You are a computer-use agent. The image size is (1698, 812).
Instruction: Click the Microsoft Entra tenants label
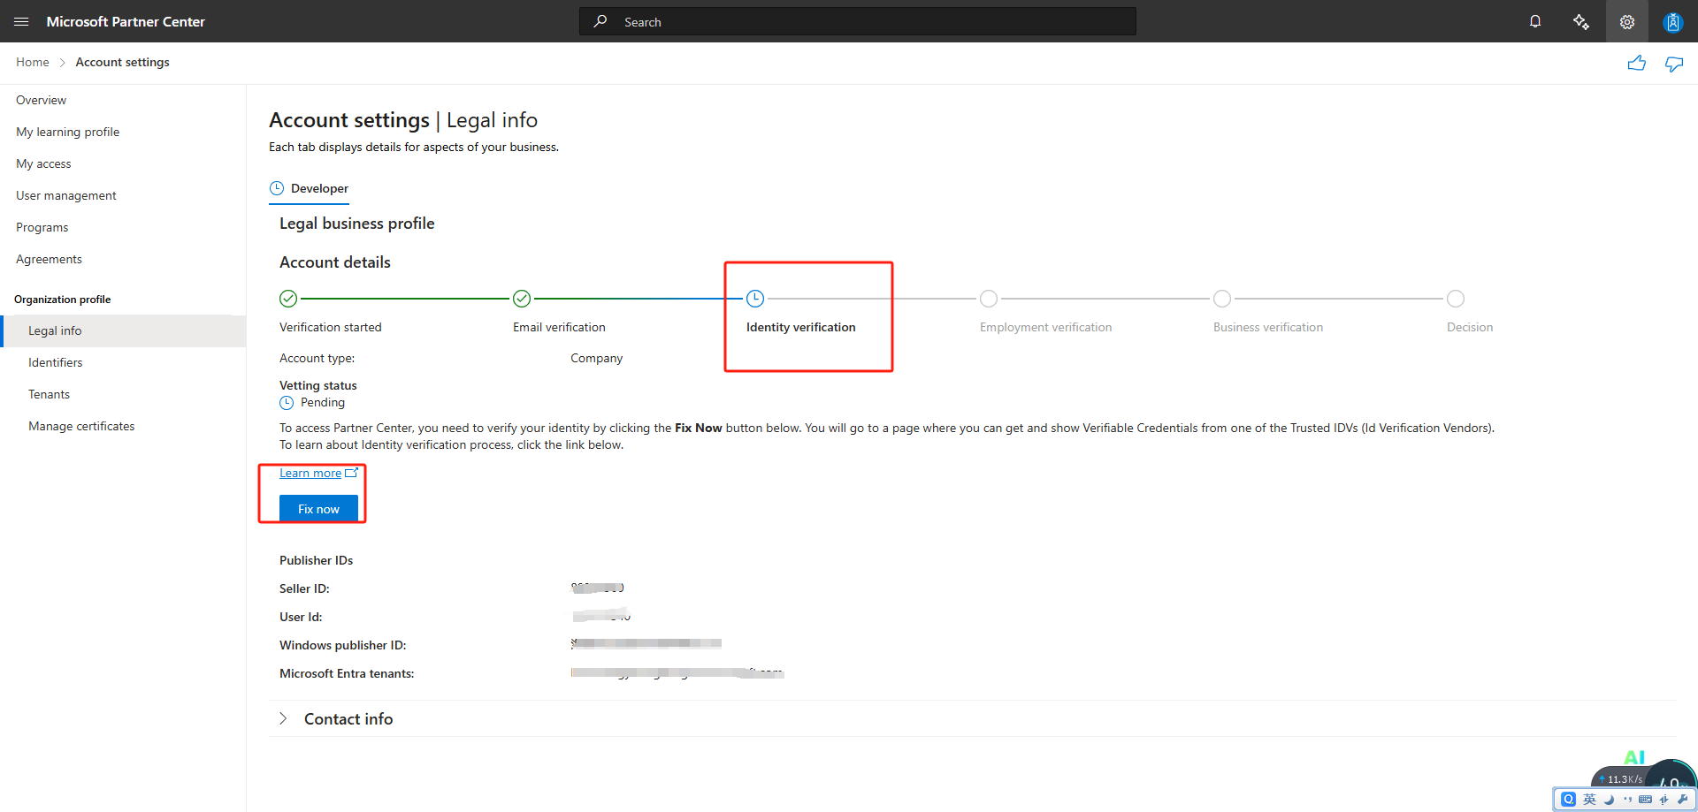[347, 673]
